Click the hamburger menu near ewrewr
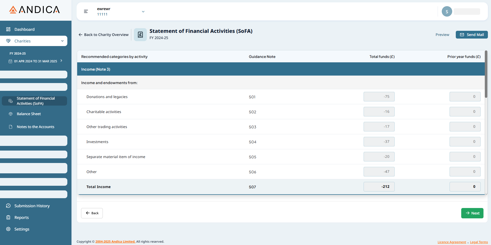 [86, 11]
